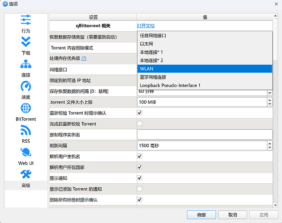
Task: Decrease the .torrent 文件大小上限 value
Action: click(269, 104)
